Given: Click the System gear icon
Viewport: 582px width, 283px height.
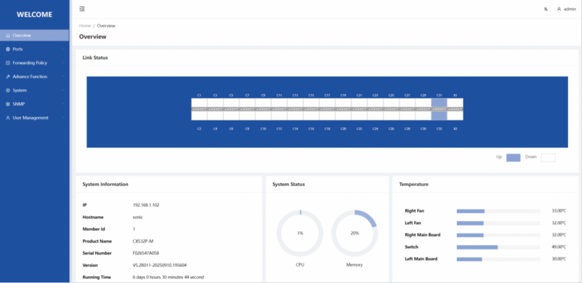Looking at the screenshot, I should (7, 90).
